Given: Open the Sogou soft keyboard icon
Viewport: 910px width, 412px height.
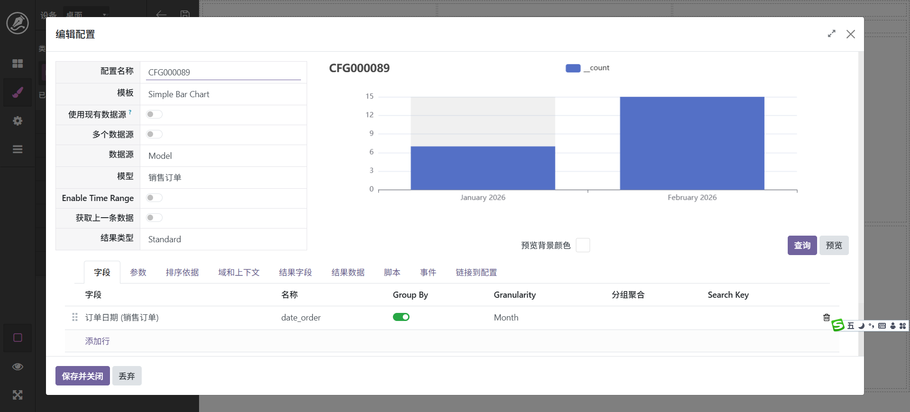Looking at the screenshot, I should (882, 326).
